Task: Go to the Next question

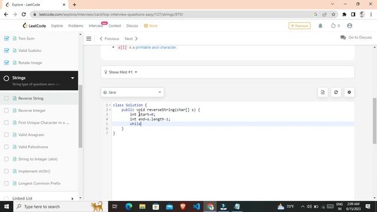Action: tap(131, 39)
